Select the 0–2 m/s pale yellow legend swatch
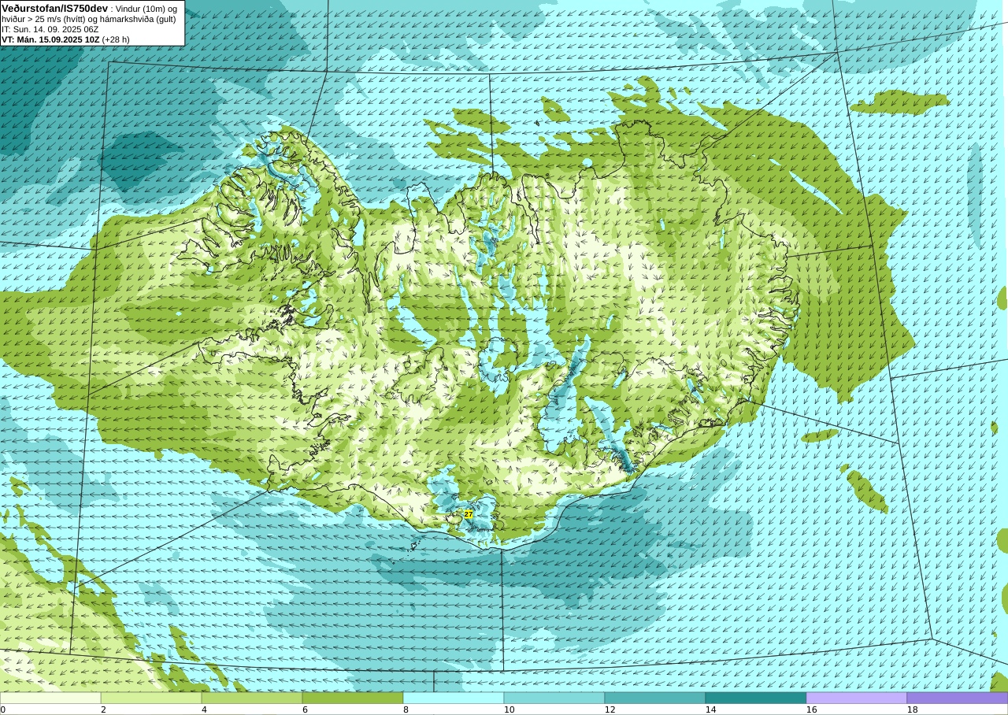This screenshot has height=715, width=1008. [50, 698]
